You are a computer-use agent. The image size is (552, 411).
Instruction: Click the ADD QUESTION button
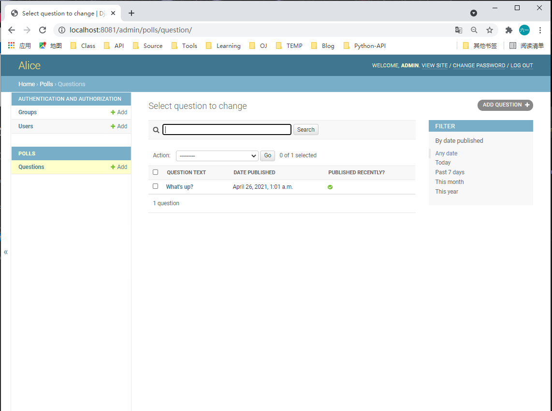(505, 105)
